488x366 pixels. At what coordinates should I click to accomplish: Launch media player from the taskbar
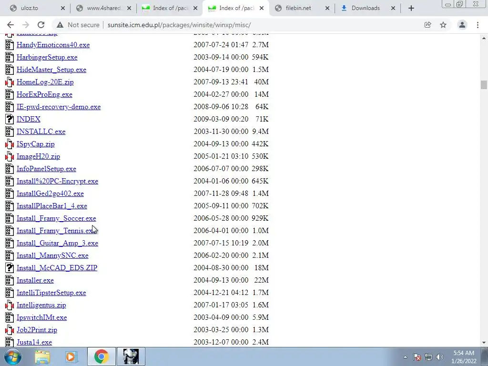point(71,356)
